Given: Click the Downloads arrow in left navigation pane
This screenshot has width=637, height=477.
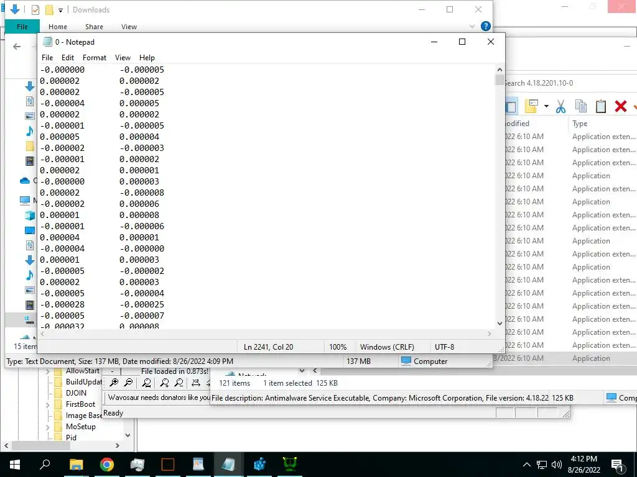Looking at the screenshot, I should 30,86.
